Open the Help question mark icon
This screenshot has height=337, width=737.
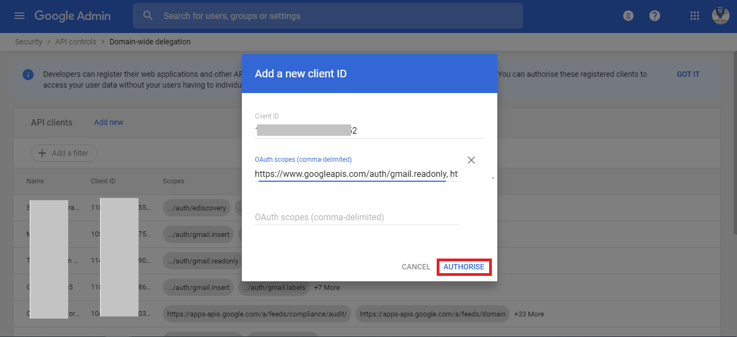tap(655, 16)
